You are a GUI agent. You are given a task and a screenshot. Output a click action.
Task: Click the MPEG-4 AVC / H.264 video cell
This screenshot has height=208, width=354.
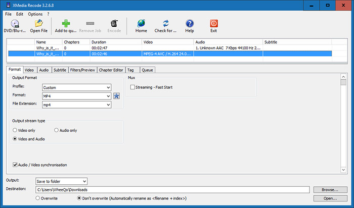(168, 54)
